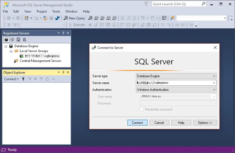Open Object Explorer window position dropdown arrow
This screenshot has width=235, height=153.
click(x=59, y=72)
